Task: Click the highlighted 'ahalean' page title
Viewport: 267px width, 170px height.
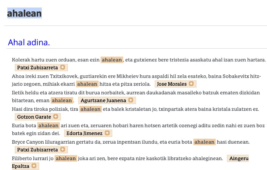Action: tap(24, 13)
